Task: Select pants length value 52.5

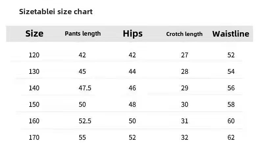Action: click(x=85, y=121)
